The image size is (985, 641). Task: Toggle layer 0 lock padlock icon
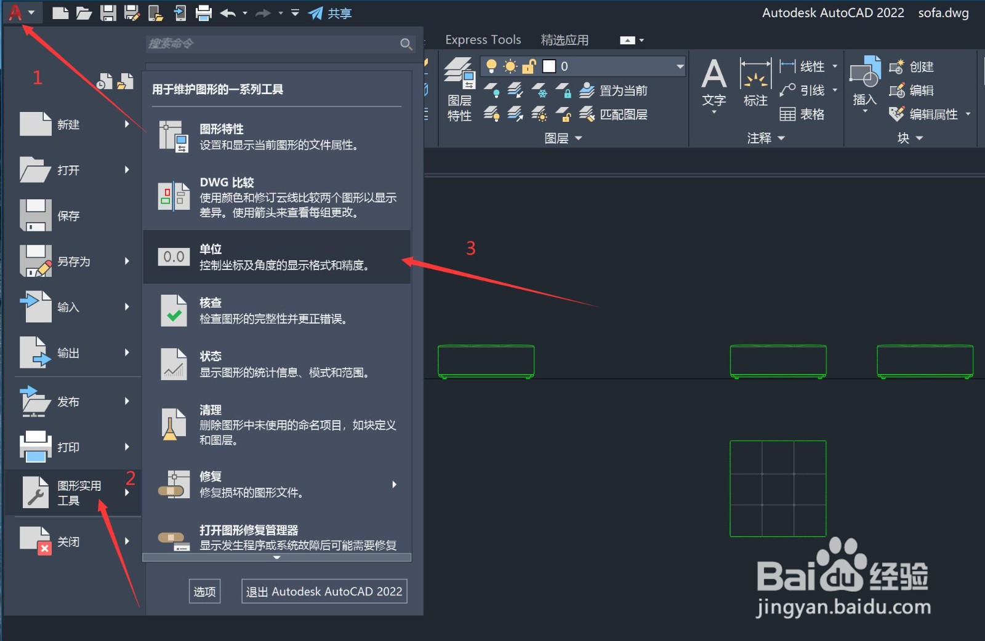coord(529,66)
